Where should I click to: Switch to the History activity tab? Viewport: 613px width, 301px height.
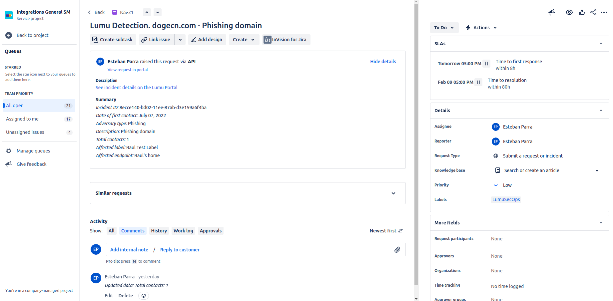point(159,231)
